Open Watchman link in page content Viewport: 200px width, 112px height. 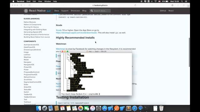[x=60, y=49]
